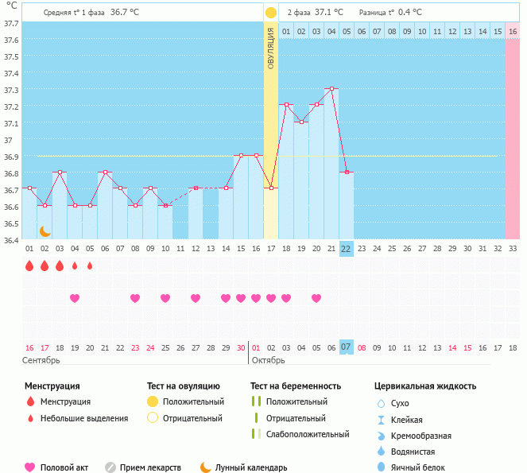Select the menstruation drop on cycle day 01
Viewport: 527px width, 473px height.
pyautogui.click(x=29, y=266)
